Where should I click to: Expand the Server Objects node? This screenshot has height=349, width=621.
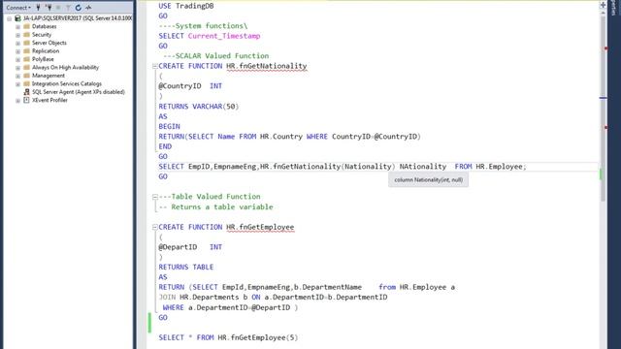[17, 43]
